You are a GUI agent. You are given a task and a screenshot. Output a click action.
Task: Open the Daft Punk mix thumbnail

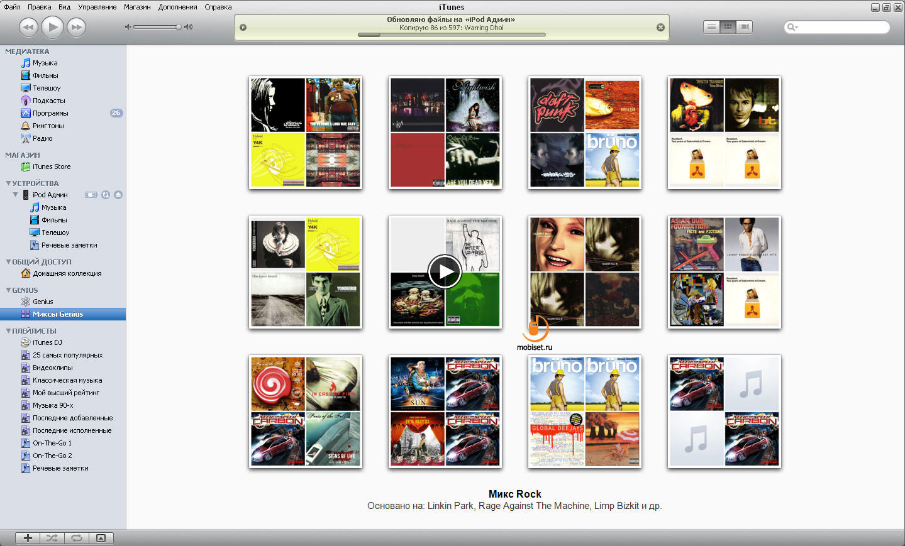pyautogui.click(x=585, y=133)
